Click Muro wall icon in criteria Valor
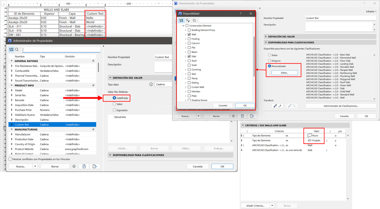Screen dimensions: 380x209 (x=310, y=135)
